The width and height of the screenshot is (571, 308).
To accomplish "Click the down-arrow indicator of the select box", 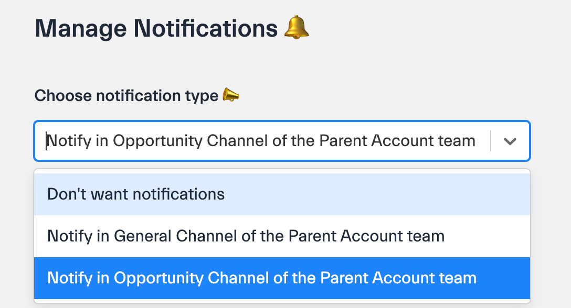I will [x=510, y=141].
